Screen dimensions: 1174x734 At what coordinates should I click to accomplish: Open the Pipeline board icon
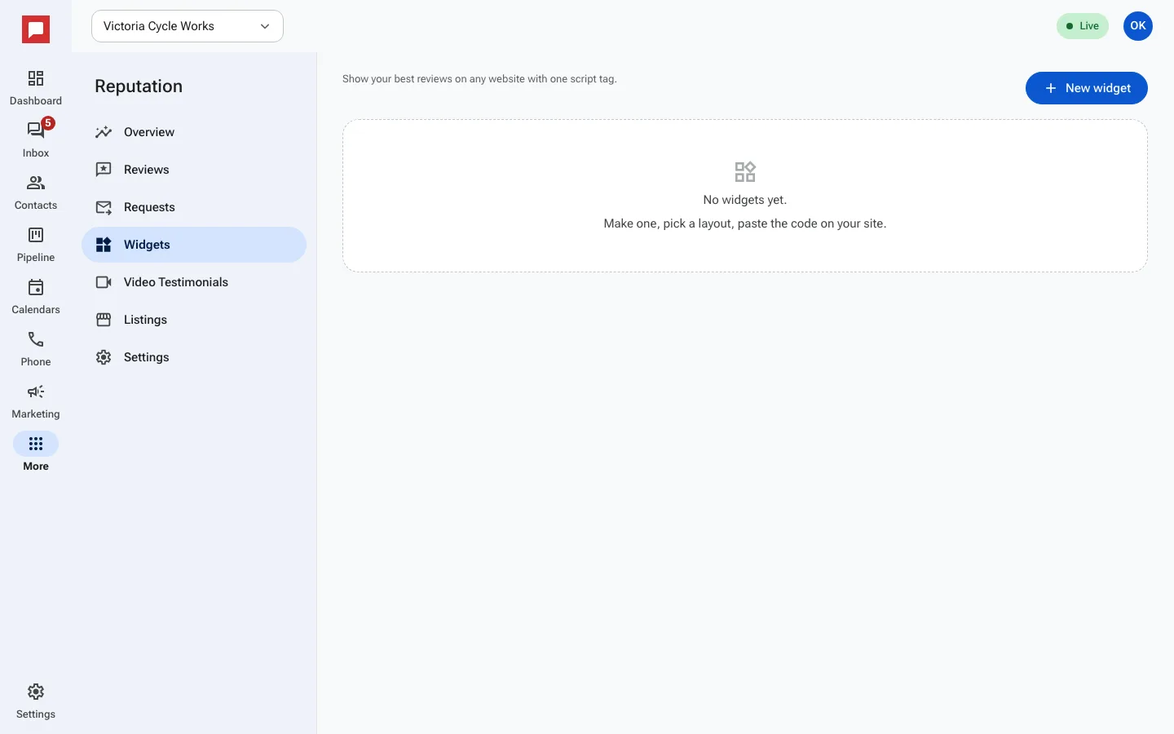[x=36, y=245]
